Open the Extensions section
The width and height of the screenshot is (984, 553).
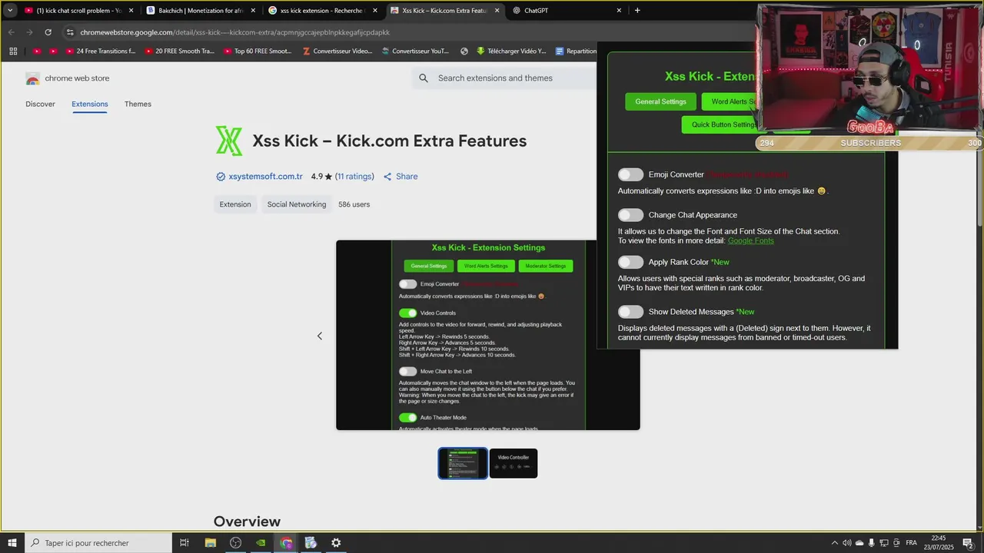click(x=90, y=104)
